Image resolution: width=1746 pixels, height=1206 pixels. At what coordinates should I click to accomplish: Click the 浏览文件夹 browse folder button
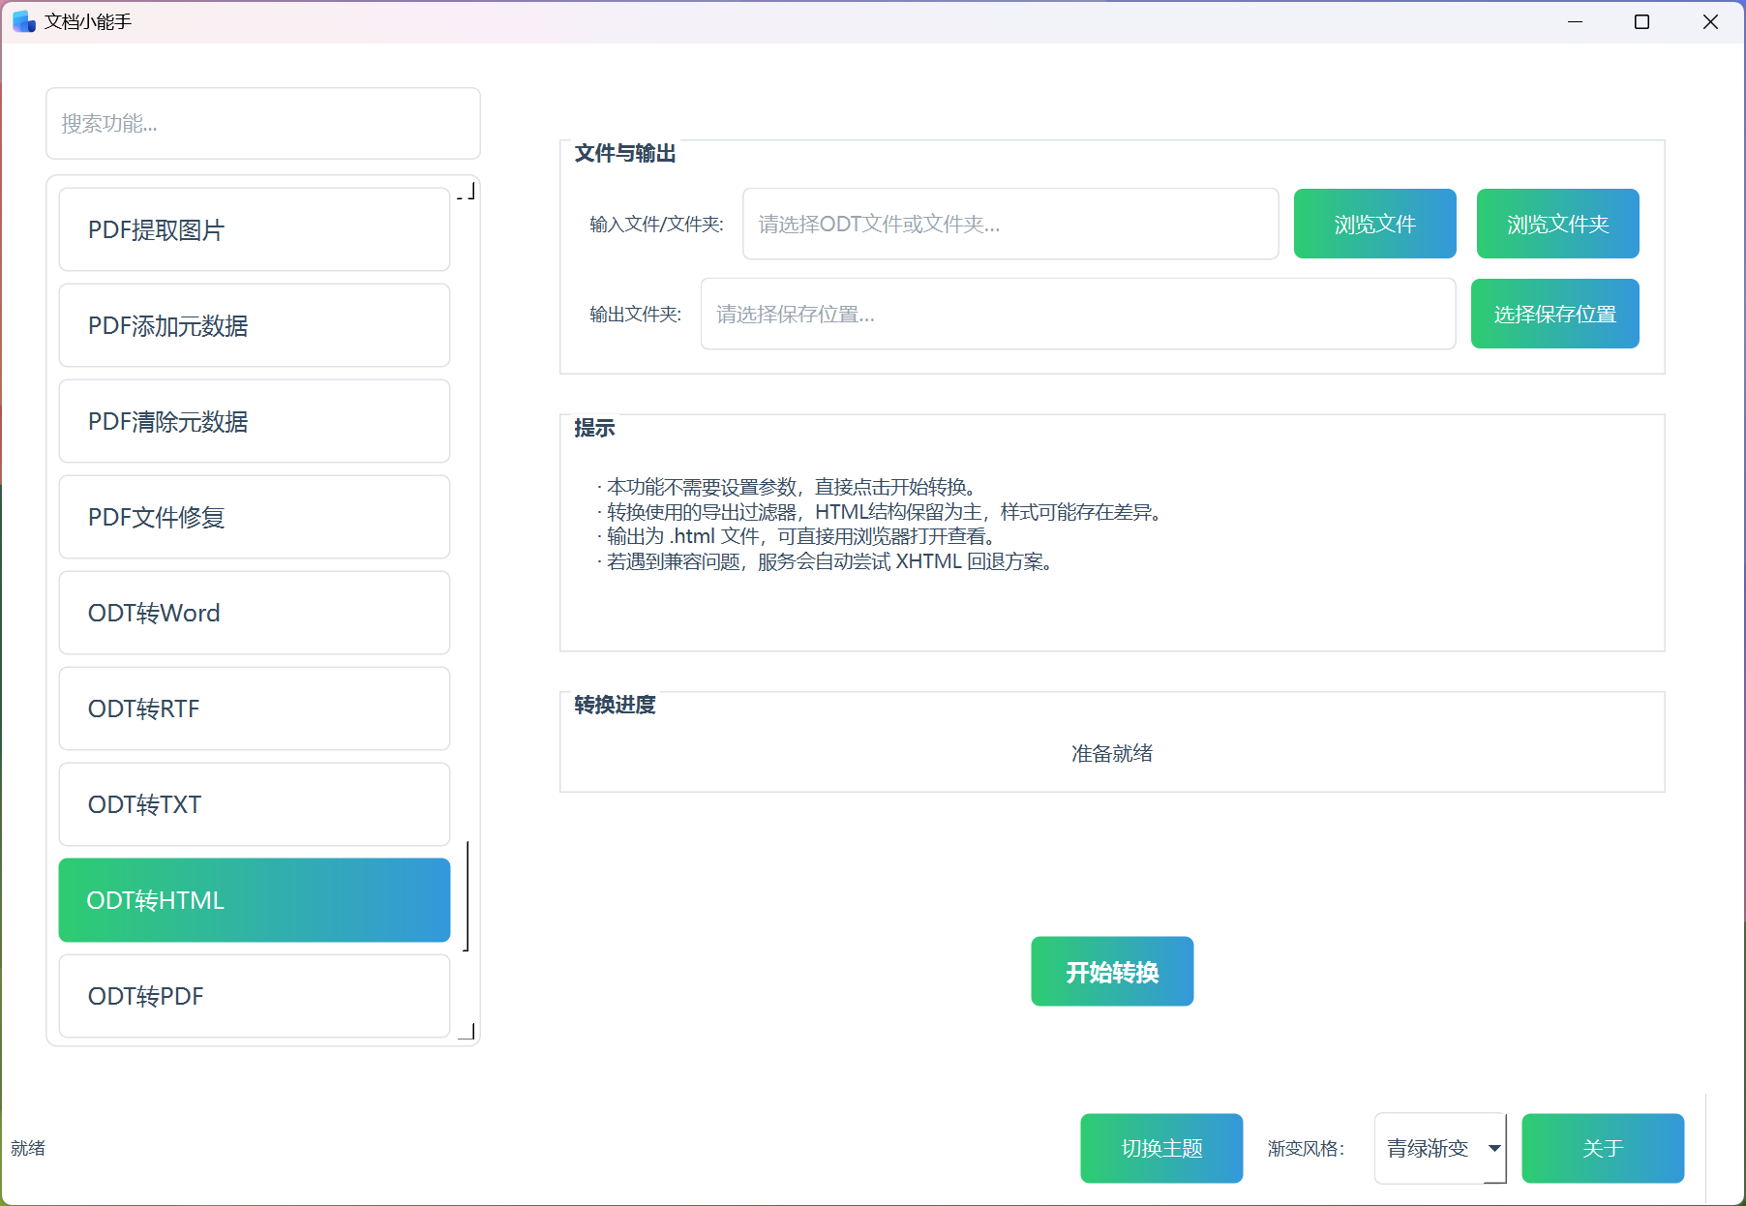click(x=1557, y=224)
